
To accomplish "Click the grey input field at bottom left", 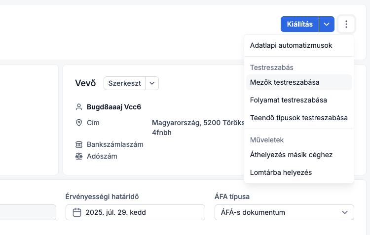I will coord(28,212).
